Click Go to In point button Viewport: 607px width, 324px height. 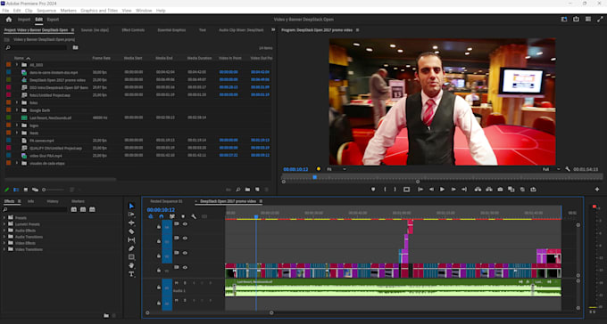[420, 190]
